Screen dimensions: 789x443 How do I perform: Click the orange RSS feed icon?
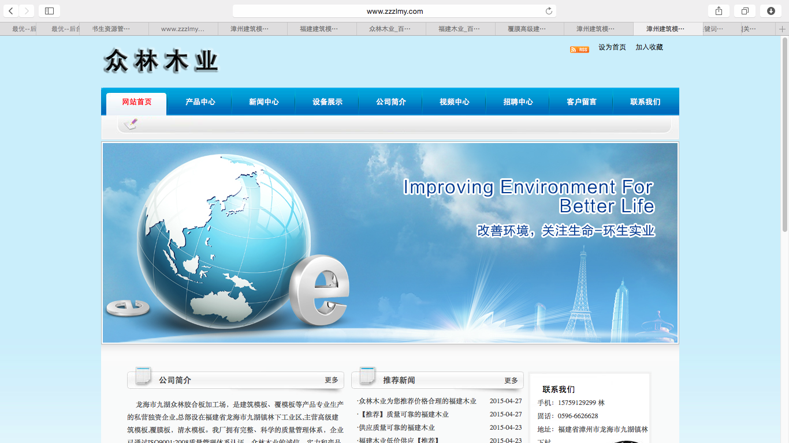(x=579, y=50)
